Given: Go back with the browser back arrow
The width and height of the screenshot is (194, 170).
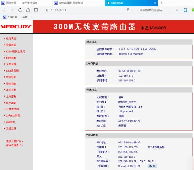Looking at the screenshot, I should [x=5, y=10].
